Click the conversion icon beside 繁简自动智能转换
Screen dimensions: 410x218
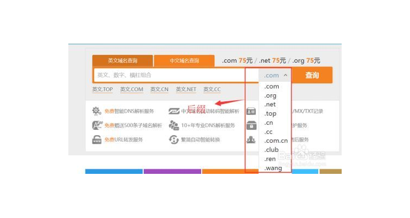click(x=174, y=140)
